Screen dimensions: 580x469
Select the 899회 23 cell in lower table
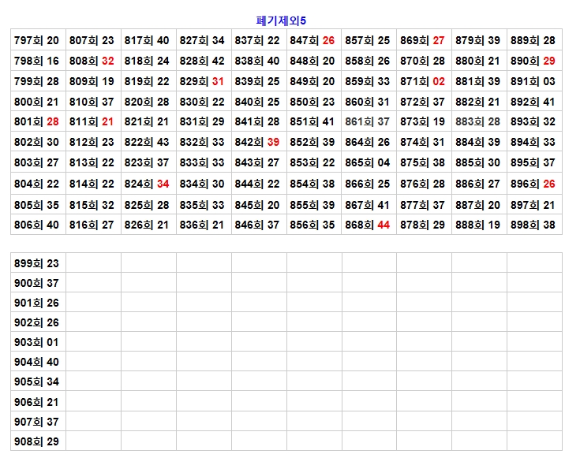(x=37, y=263)
